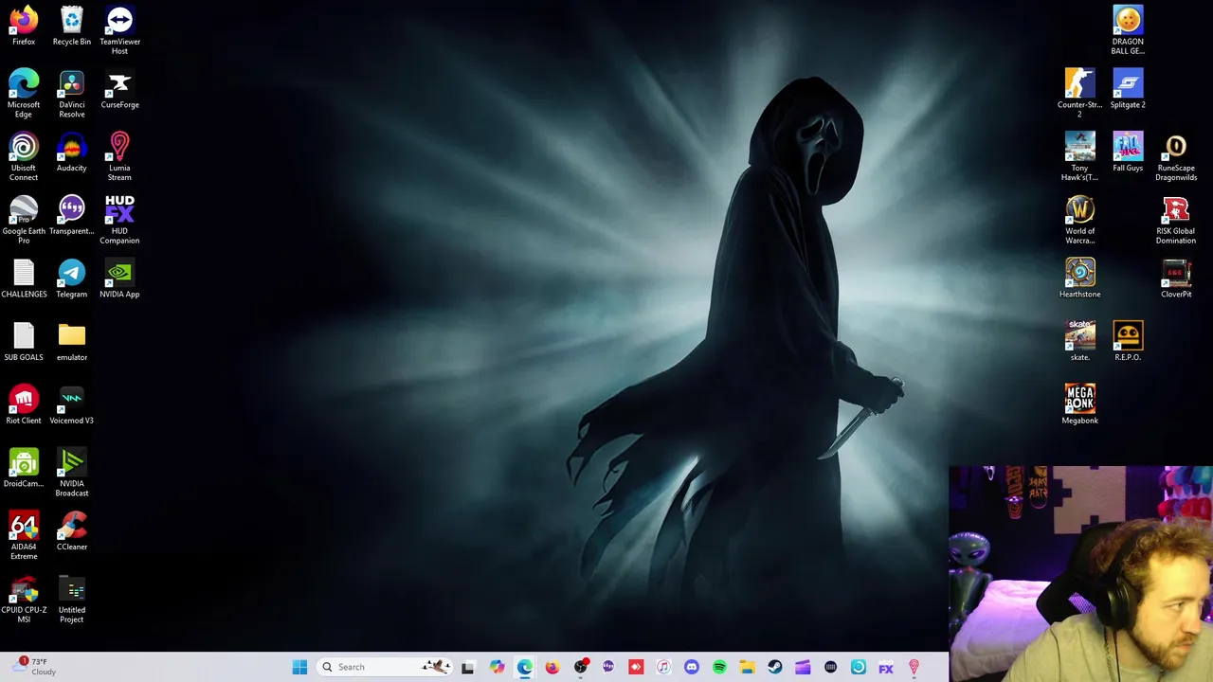This screenshot has height=682, width=1213.
Task: Select the DroidCam desktop icon
Action: click(x=24, y=468)
